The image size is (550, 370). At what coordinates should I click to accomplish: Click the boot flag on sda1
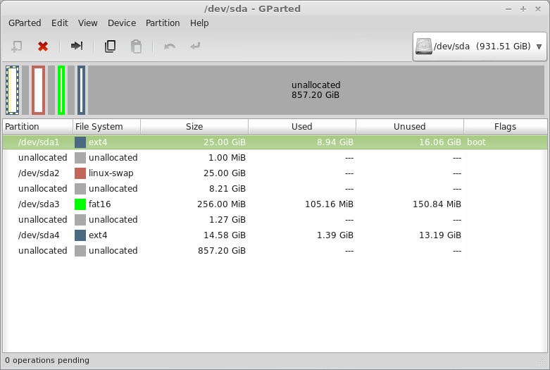point(476,142)
